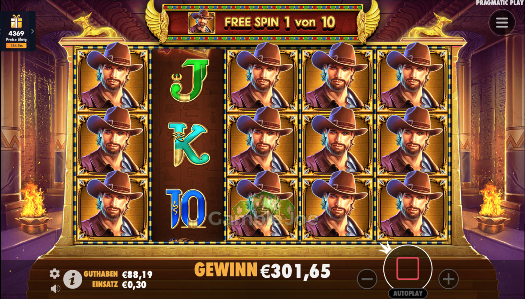Click the Gewinn win amount

295,271
